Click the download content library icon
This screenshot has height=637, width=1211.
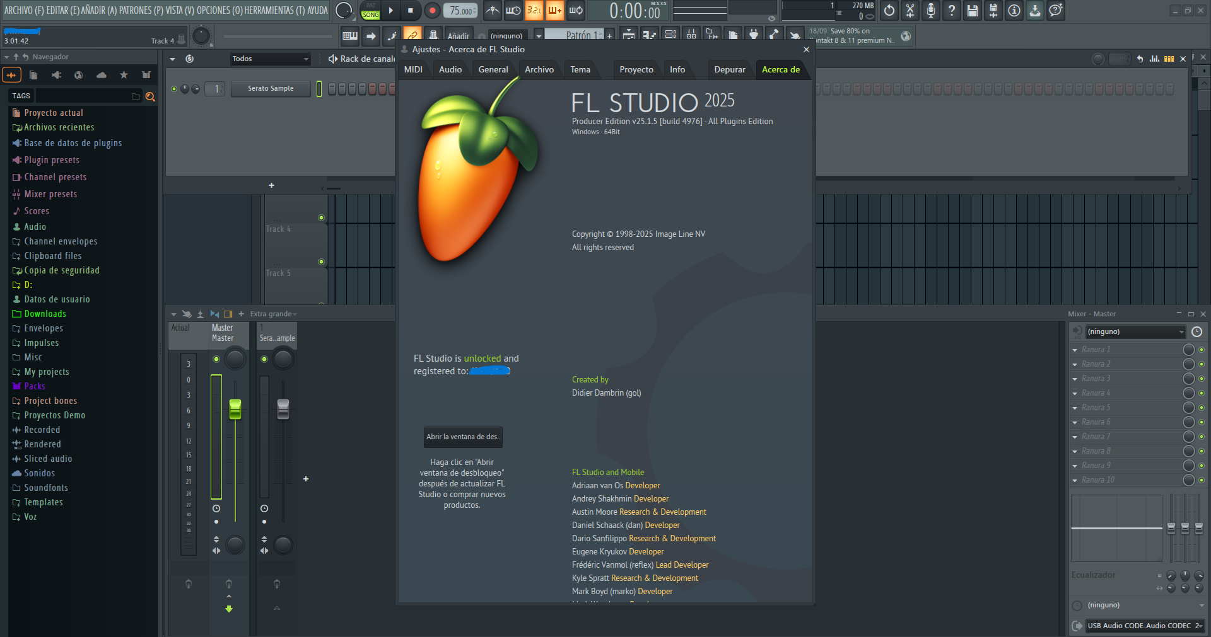(x=1034, y=10)
